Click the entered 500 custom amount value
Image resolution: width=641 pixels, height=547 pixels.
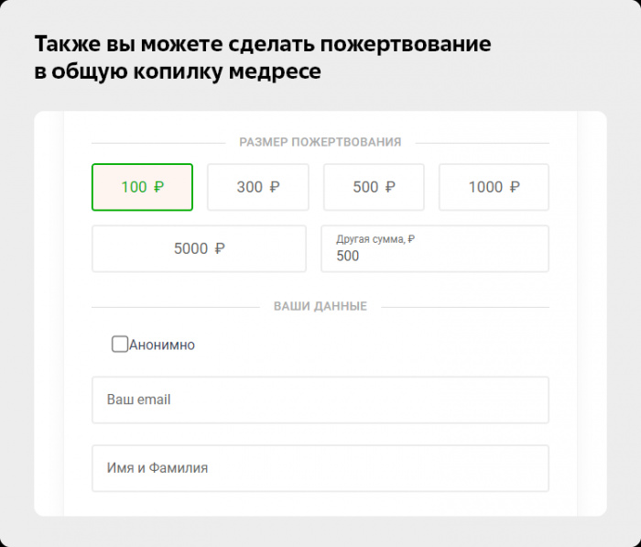[349, 257]
